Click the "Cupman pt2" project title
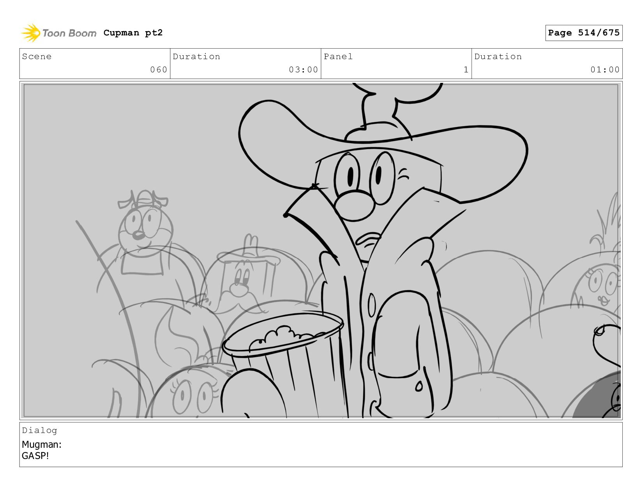643x496 pixels. [x=133, y=33]
